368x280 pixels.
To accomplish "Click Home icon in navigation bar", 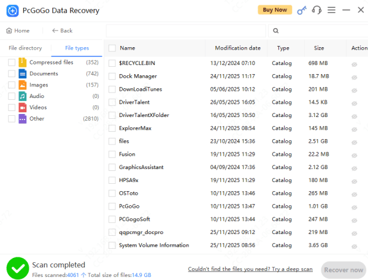I will [x=9, y=31].
